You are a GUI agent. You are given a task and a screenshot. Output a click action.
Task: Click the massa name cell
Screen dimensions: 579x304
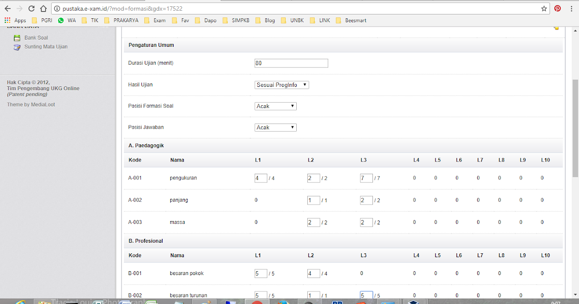tap(178, 222)
